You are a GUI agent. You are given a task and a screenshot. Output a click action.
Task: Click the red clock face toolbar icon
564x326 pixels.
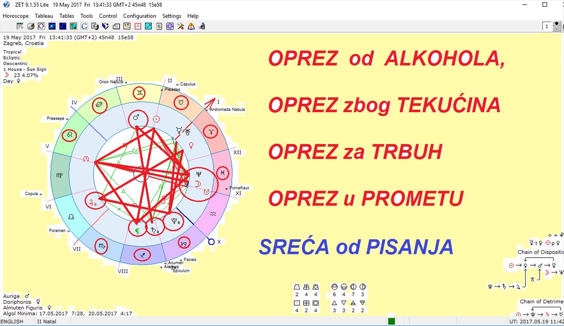point(138,26)
